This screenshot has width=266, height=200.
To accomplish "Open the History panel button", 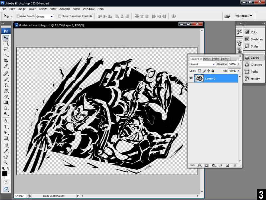I will tap(255, 79).
